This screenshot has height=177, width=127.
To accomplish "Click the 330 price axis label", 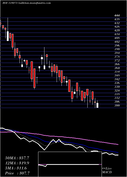I will click(x=117, y=87).
